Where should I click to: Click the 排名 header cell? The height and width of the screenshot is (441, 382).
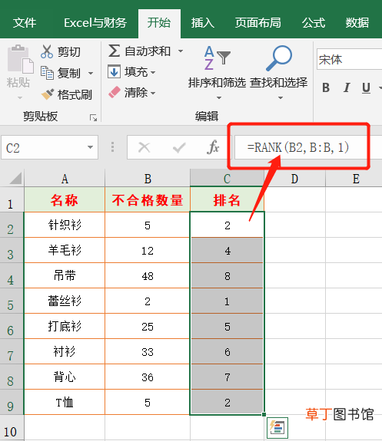click(x=227, y=199)
